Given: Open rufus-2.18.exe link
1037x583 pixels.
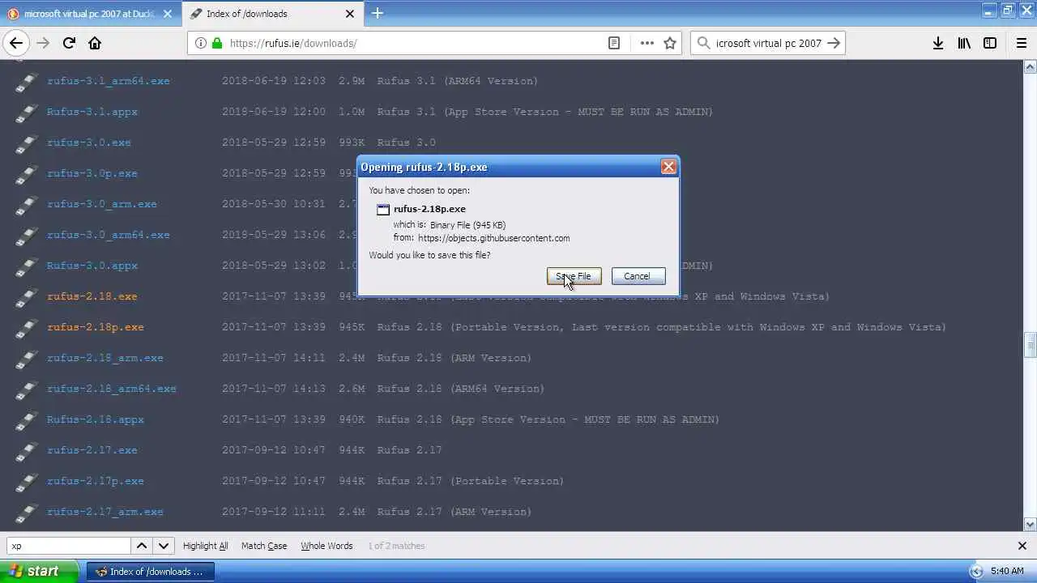Looking at the screenshot, I should [92, 296].
